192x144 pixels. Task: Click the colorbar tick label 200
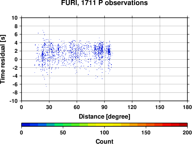[187, 132]
